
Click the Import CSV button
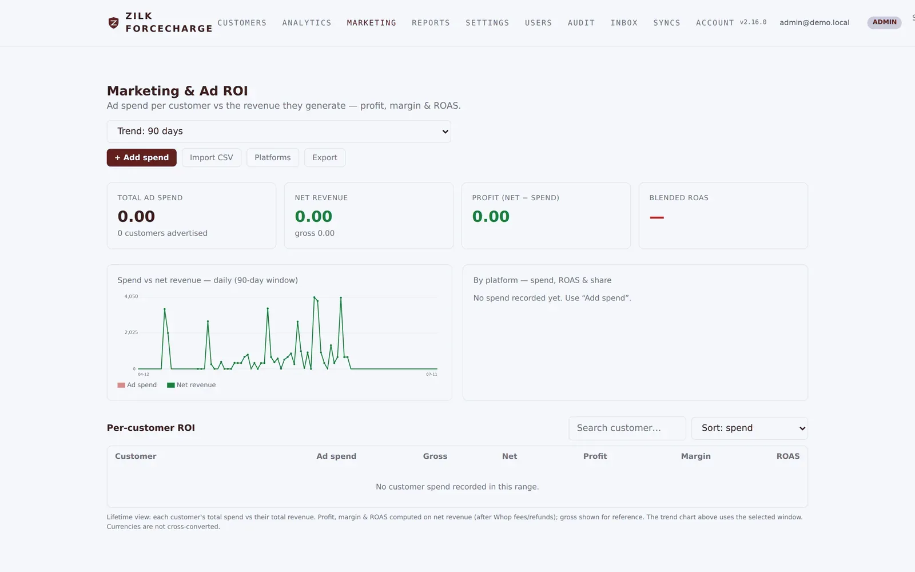click(212, 157)
